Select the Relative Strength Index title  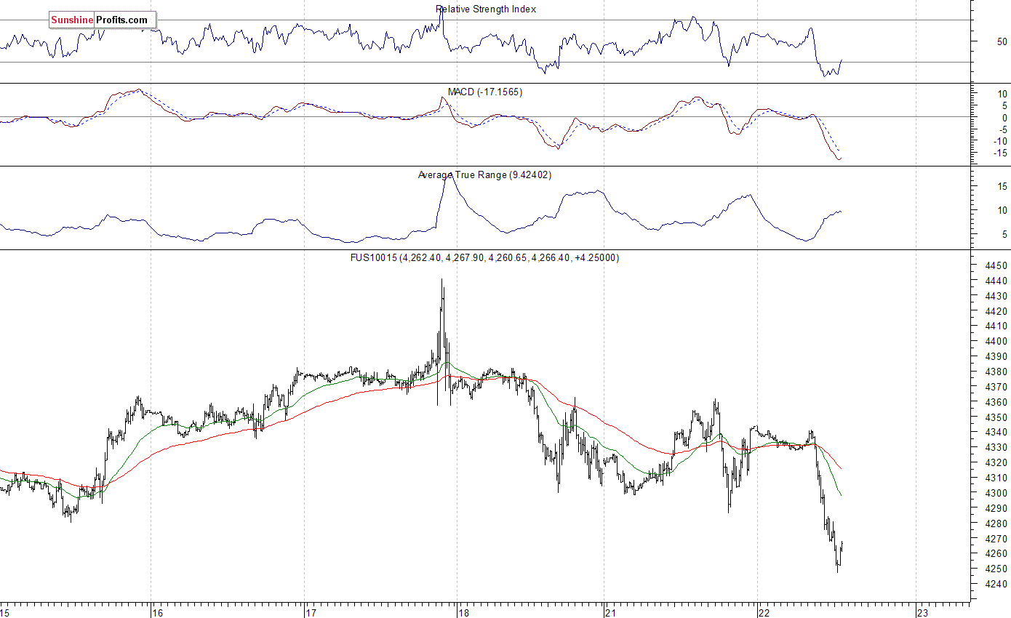click(486, 9)
